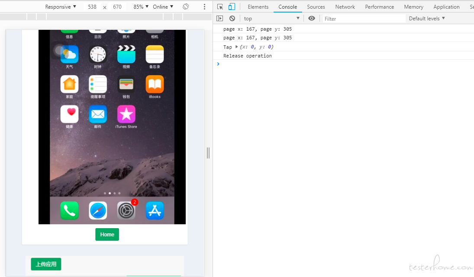Open the Mail app icon

[x=98, y=114]
